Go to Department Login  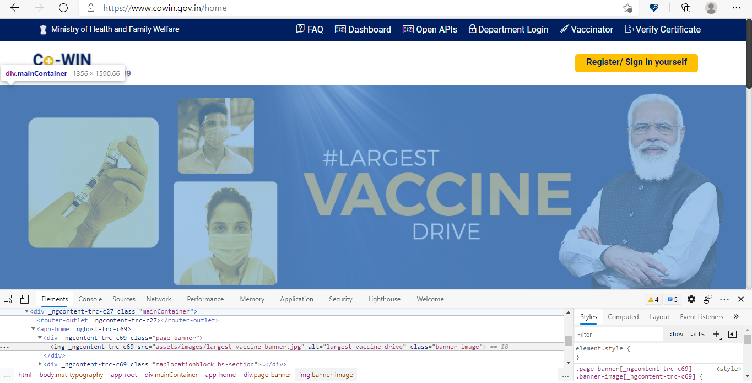click(508, 29)
